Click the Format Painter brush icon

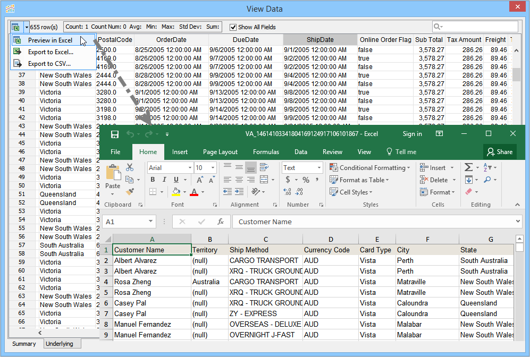tap(130, 192)
